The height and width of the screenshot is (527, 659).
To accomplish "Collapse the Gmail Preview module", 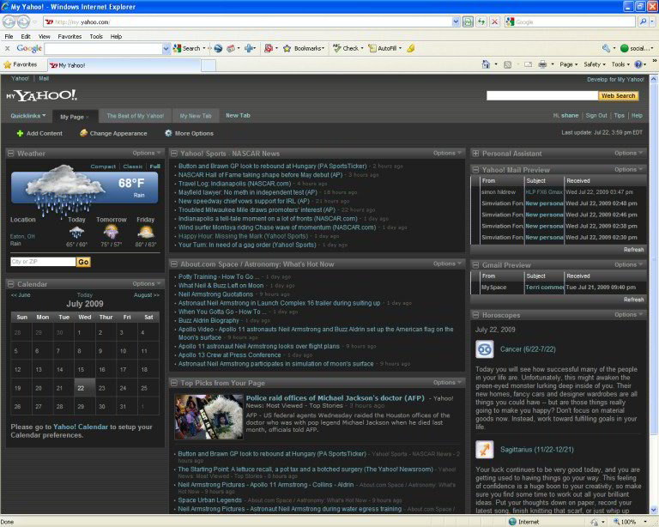I will (476, 265).
